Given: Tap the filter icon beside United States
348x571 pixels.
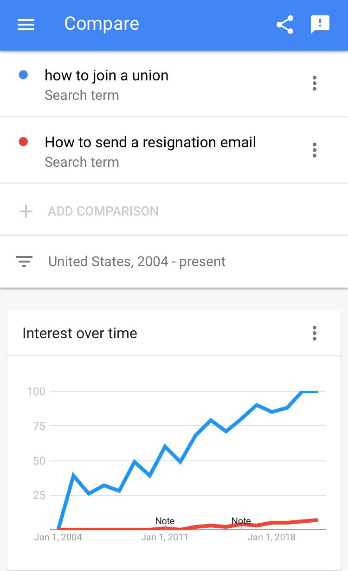Looking at the screenshot, I should pos(24,262).
